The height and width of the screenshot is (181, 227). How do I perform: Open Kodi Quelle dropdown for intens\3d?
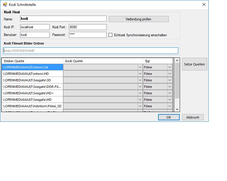pyautogui.click(x=140, y=67)
